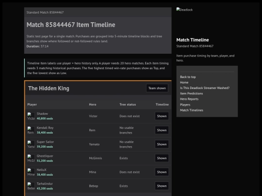Click player name Ghostliquor
Image resolution: width=262 pixels, height=196 pixels.
(45, 156)
